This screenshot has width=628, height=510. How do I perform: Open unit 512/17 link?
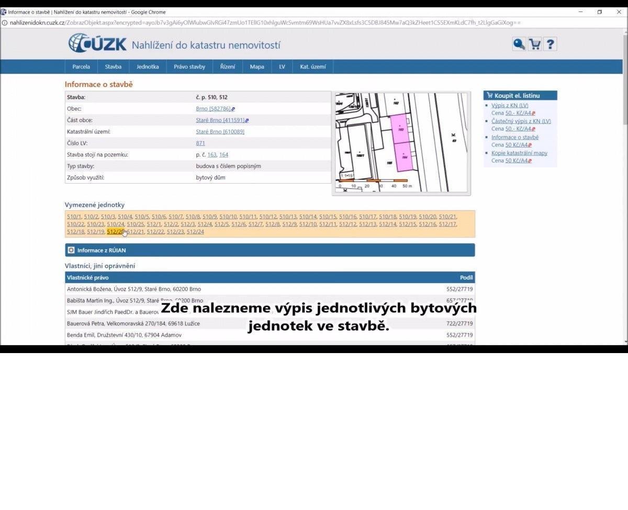click(x=447, y=224)
